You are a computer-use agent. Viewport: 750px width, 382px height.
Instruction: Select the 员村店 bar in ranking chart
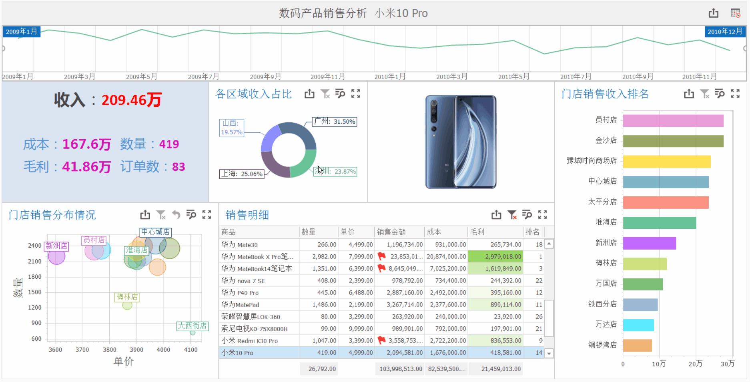(673, 121)
